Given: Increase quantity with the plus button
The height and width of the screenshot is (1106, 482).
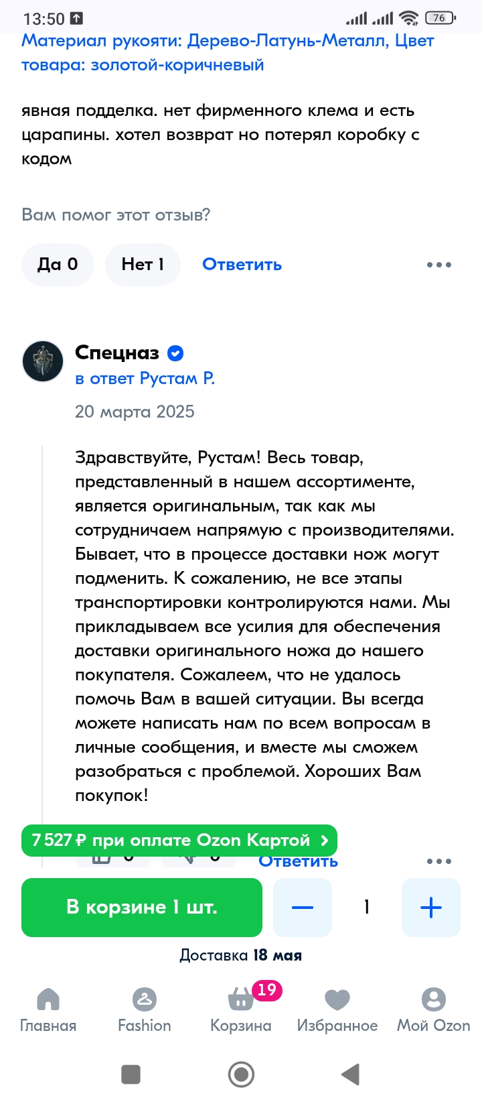Looking at the screenshot, I should click(431, 908).
